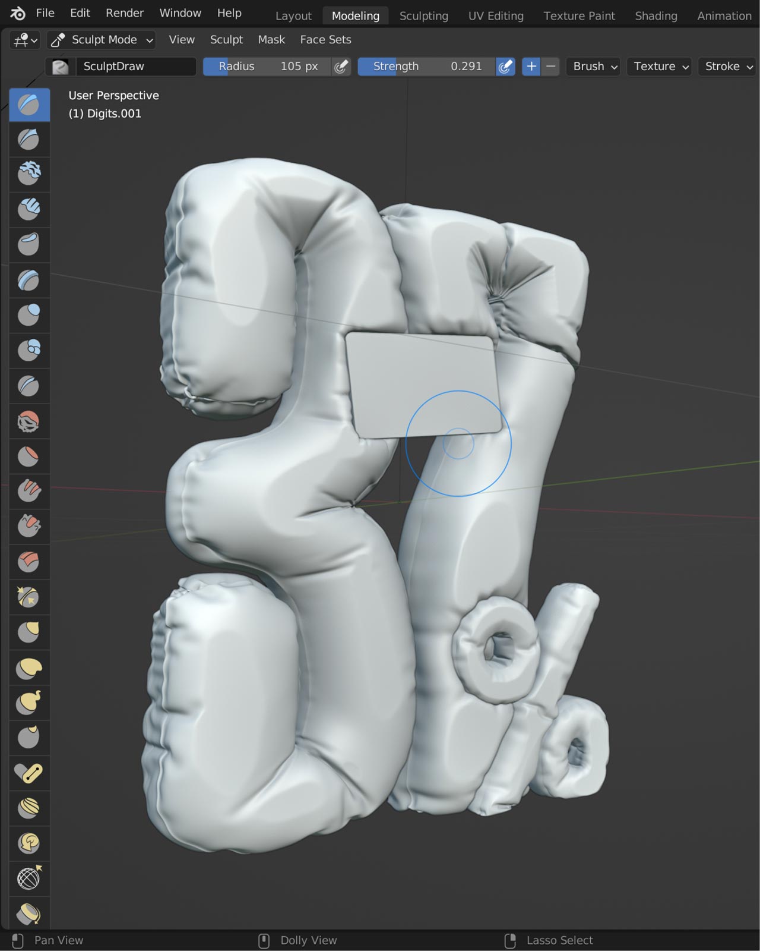Toggle pressure sensitivity for Radius
This screenshot has height=951, width=760.
pyautogui.click(x=341, y=67)
